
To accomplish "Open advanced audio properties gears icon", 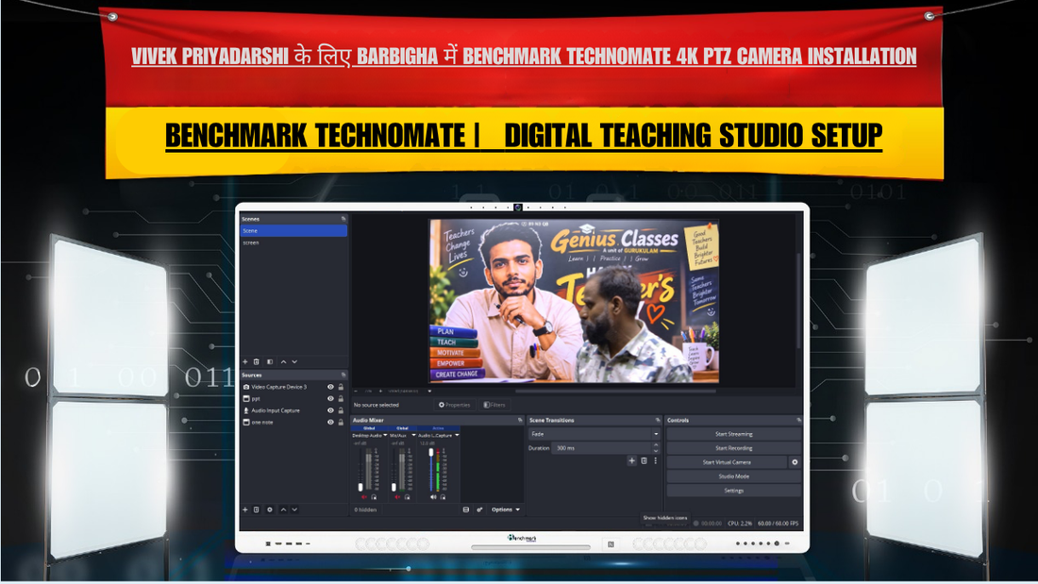I will coord(479,509).
